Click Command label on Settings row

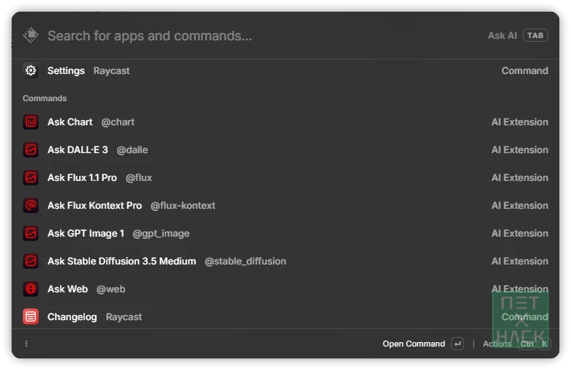click(x=525, y=71)
